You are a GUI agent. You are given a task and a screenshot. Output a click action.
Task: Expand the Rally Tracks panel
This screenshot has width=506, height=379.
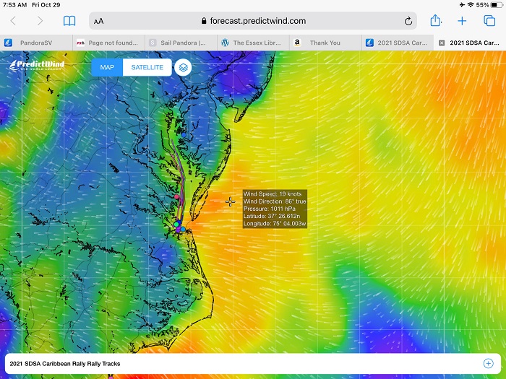[488, 363]
